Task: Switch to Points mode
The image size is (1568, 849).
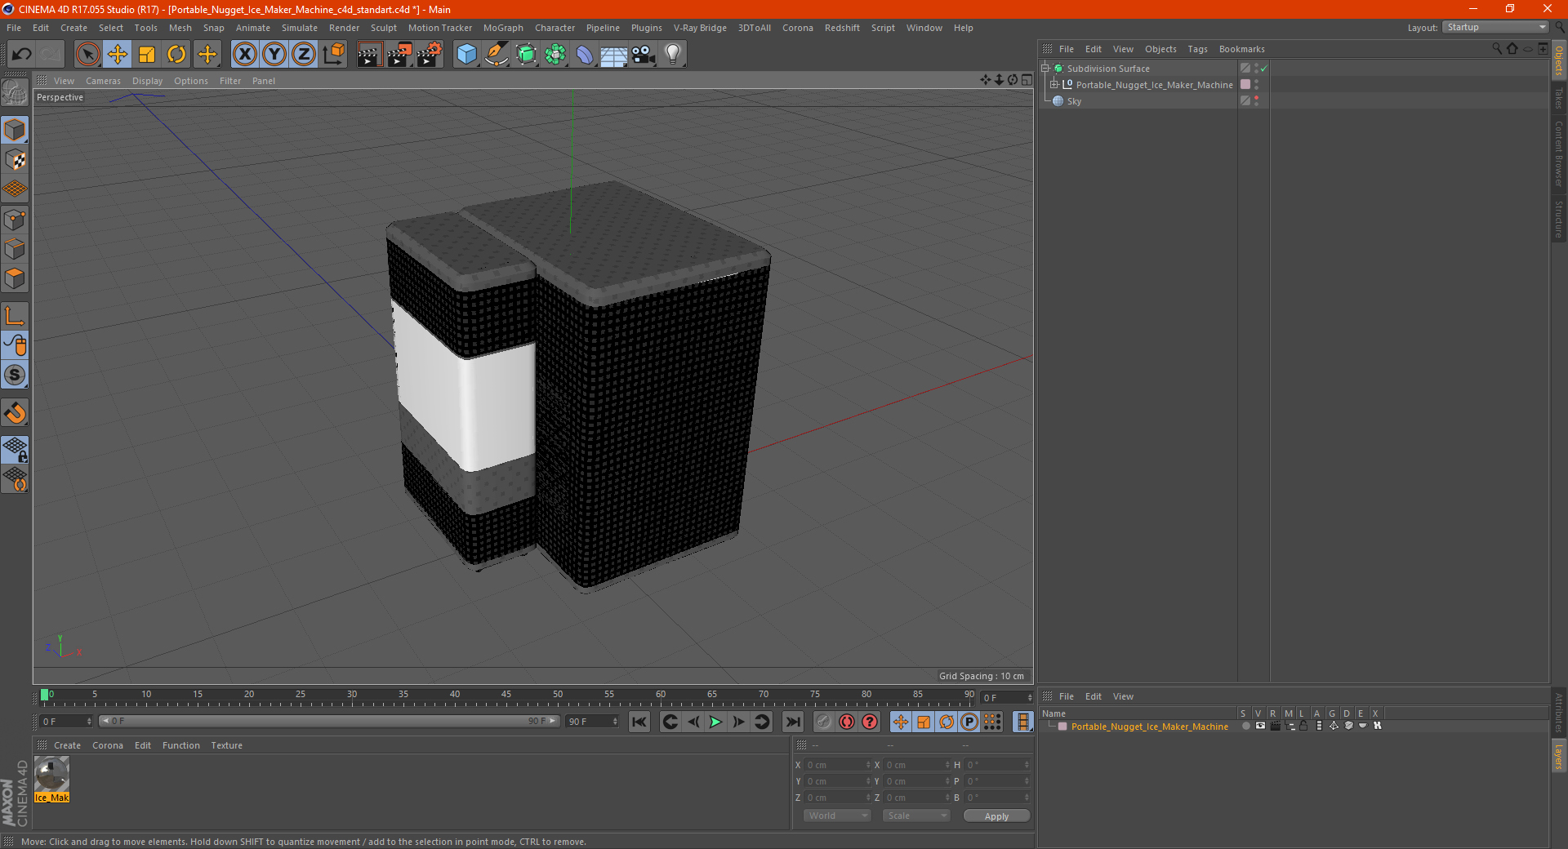Action: [x=15, y=220]
